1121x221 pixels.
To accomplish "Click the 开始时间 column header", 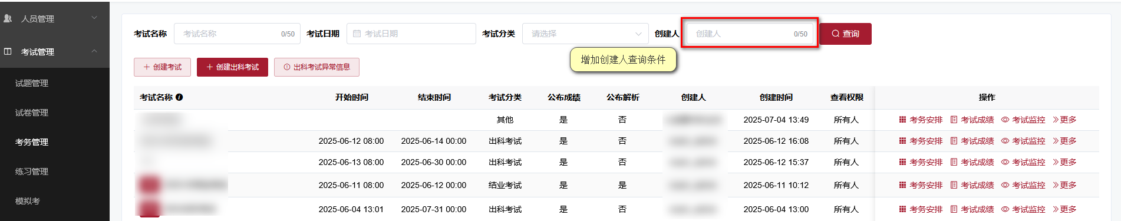I will 352,97.
